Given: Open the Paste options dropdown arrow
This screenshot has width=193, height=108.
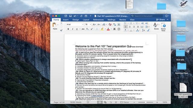Looking at the screenshot, I should (58, 25).
